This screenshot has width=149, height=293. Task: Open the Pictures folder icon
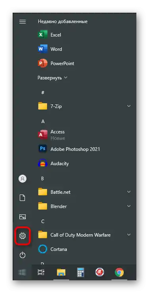tap(23, 217)
